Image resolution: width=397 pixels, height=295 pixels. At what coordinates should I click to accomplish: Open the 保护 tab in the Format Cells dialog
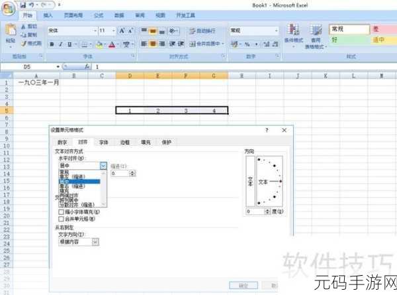(x=166, y=143)
